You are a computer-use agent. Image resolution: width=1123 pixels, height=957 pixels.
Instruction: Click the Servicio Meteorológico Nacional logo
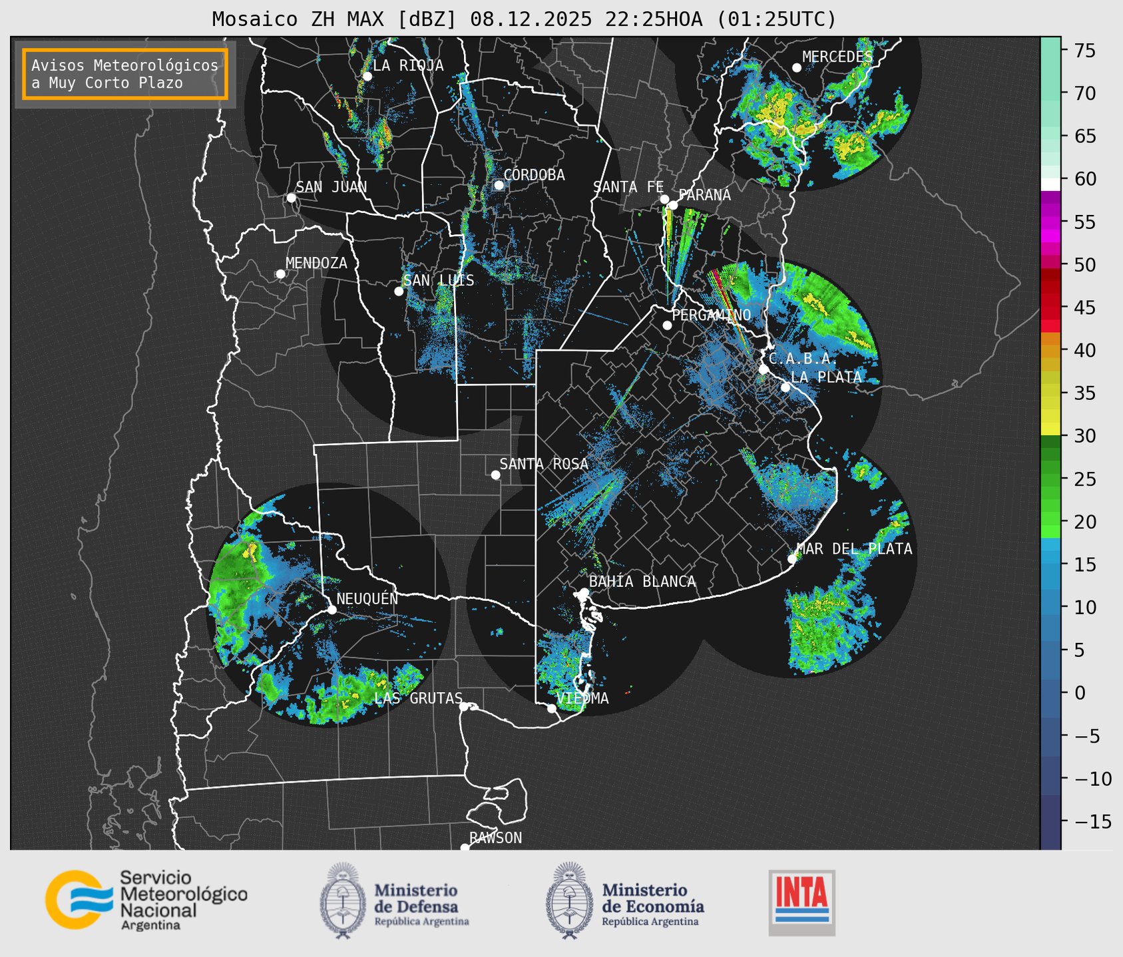click(x=146, y=900)
